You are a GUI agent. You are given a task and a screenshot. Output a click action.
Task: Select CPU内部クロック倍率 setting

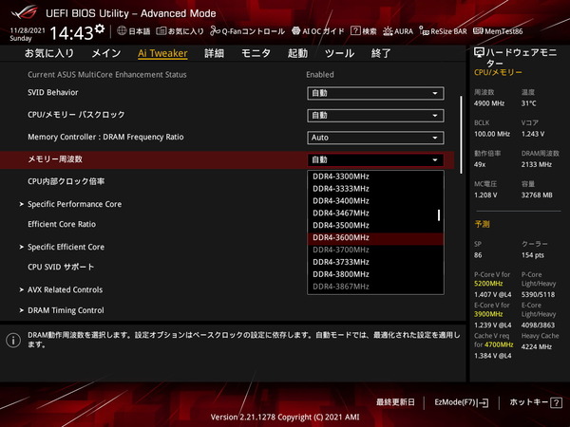tap(66, 181)
